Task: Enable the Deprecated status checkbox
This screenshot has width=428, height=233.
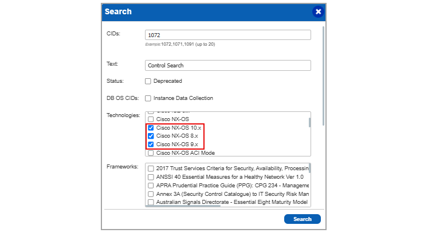Action: (148, 81)
